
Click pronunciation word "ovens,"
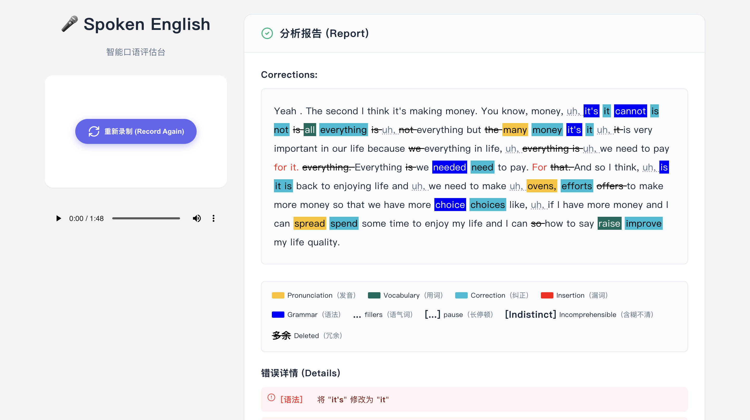(542, 186)
